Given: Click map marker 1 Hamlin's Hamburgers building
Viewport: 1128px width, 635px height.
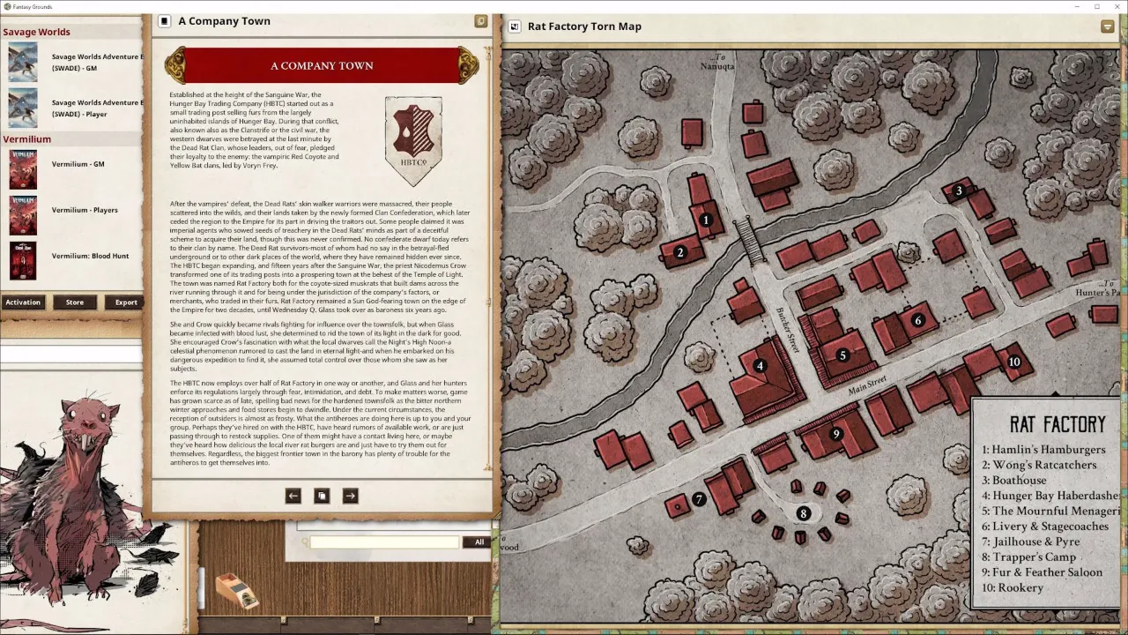Looking at the screenshot, I should point(705,220).
